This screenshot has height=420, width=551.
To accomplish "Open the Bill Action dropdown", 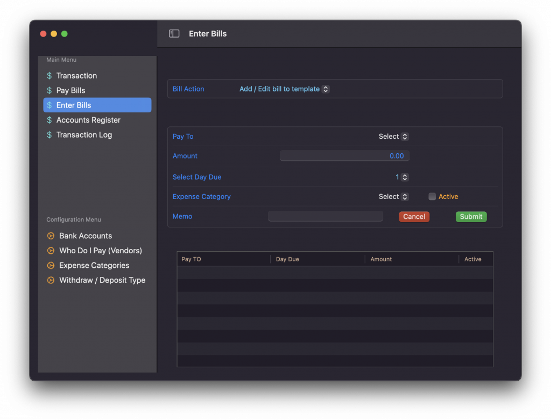I will click(285, 89).
